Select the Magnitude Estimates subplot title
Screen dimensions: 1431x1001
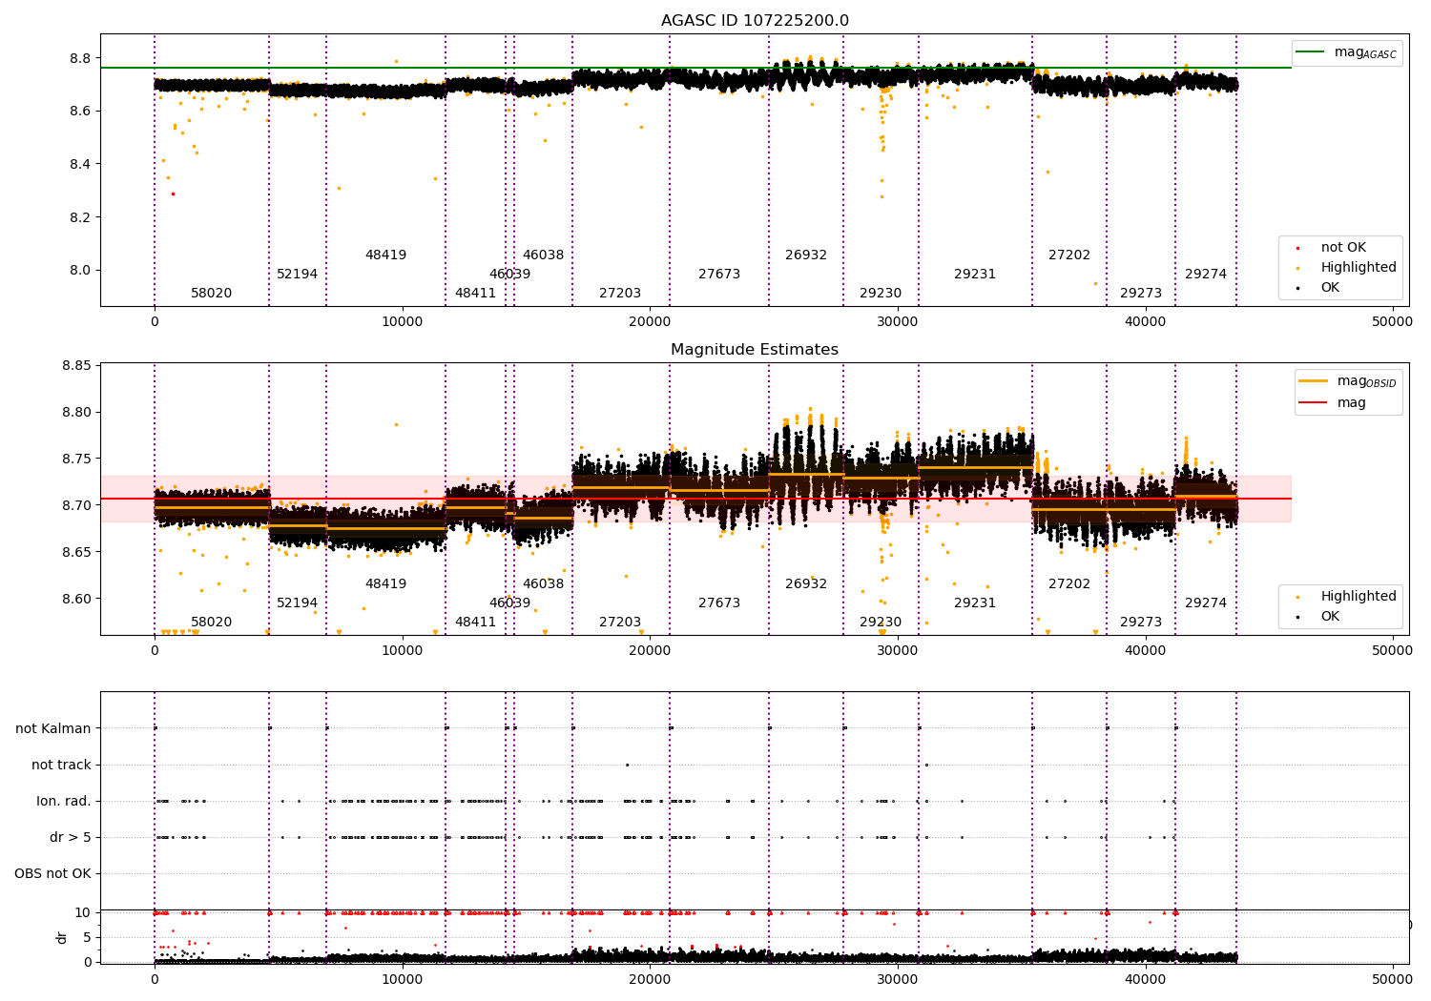pos(755,350)
